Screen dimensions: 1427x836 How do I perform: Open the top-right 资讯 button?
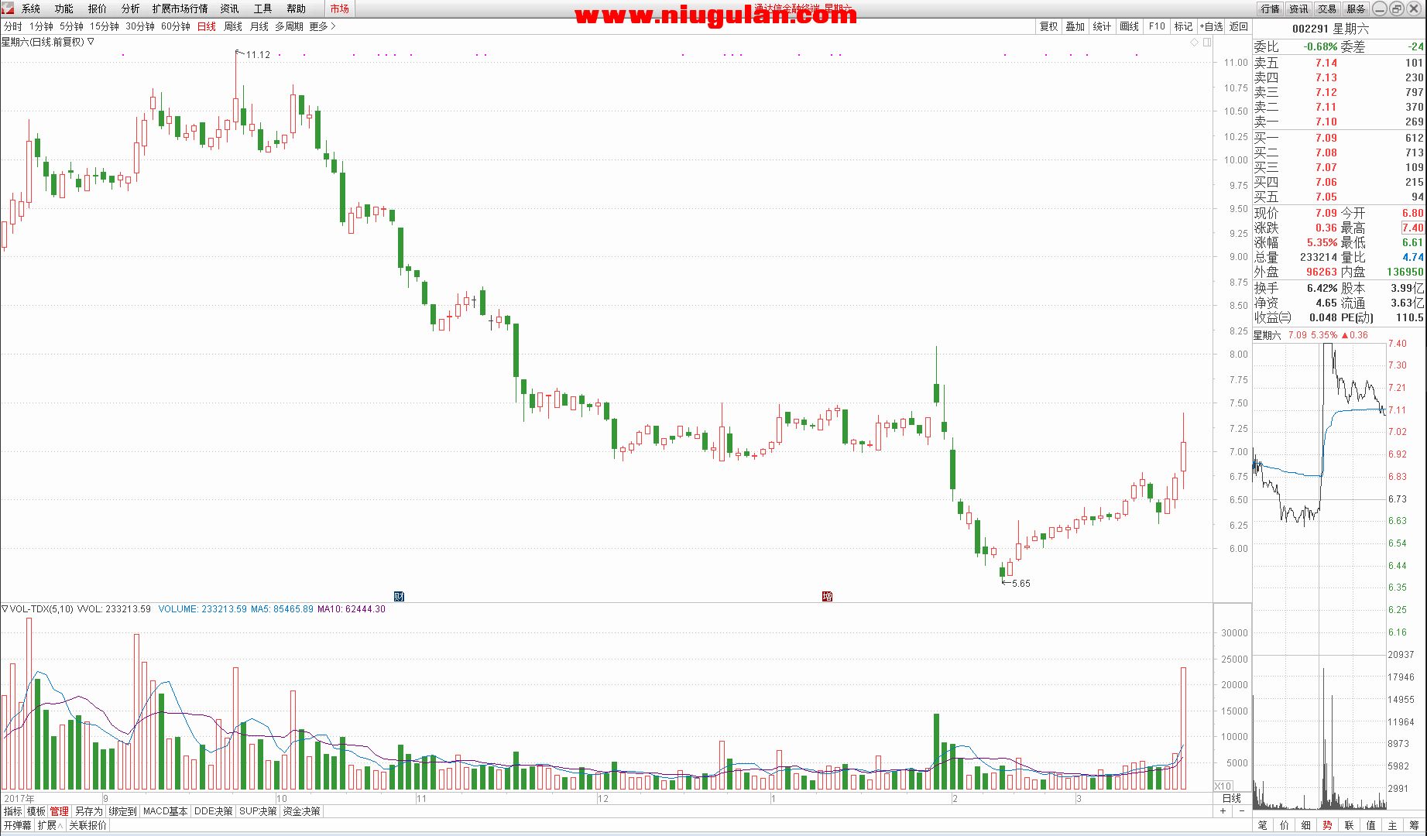pos(1298,9)
